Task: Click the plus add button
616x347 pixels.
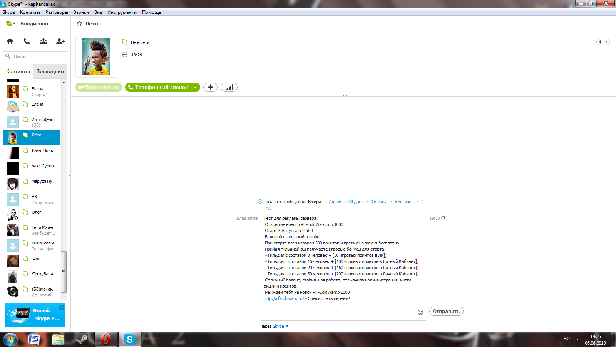Action: pyautogui.click(x=210, y=87)
